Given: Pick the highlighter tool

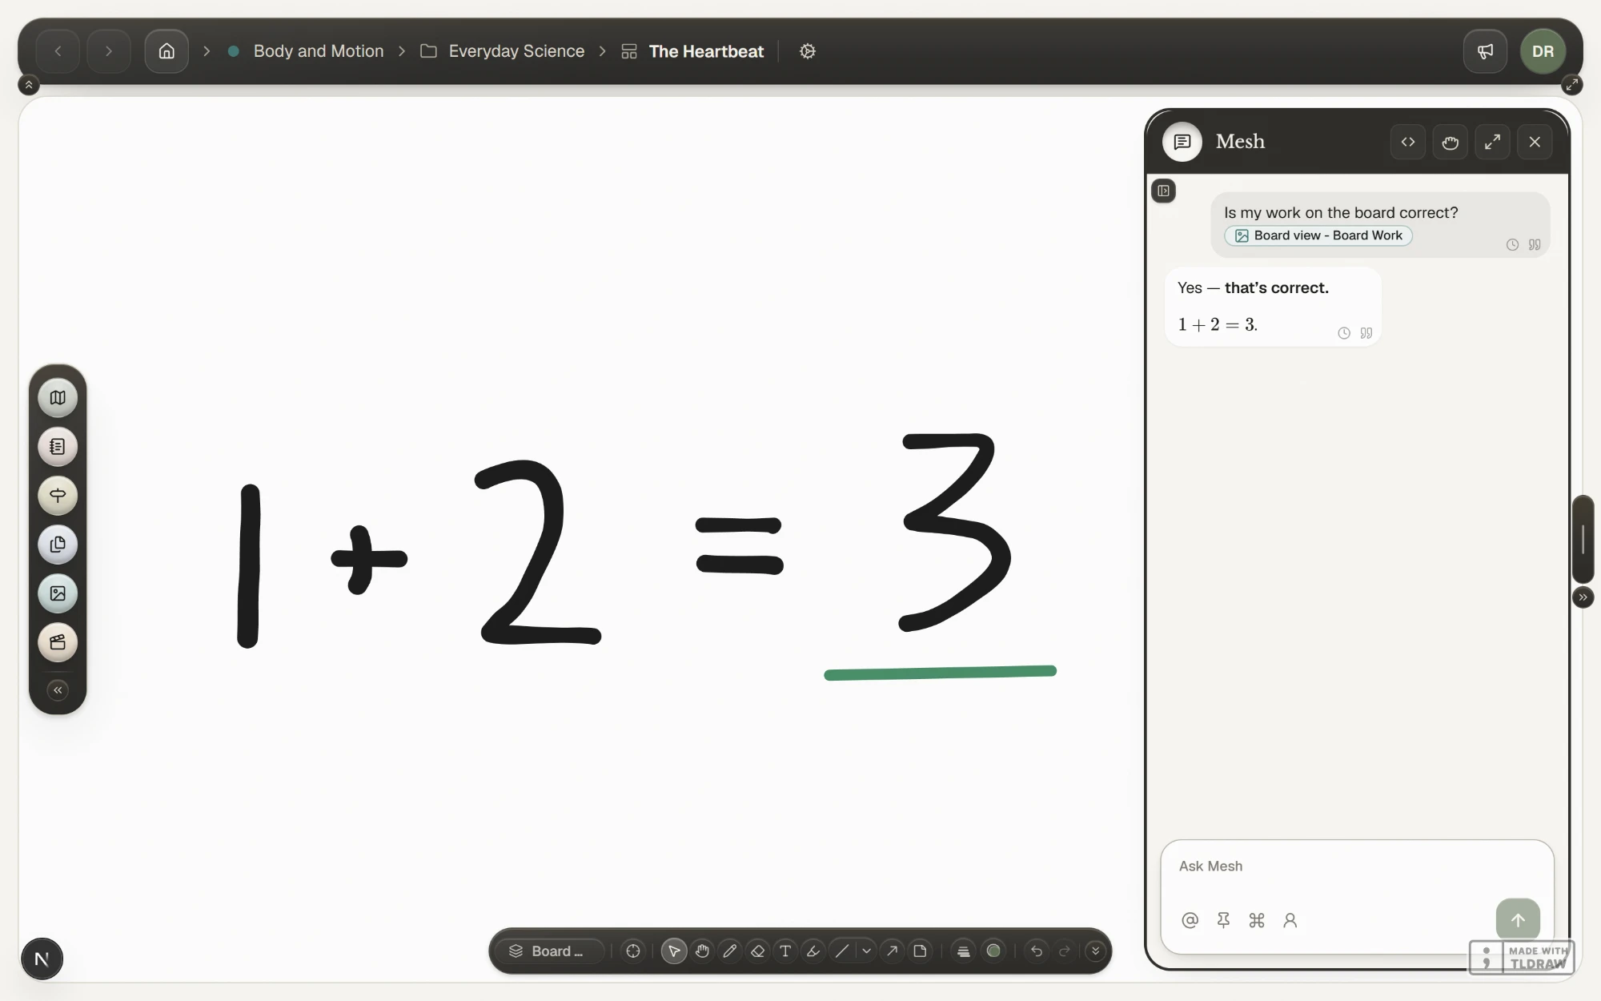Looking at the screenshot, I should (813, 951).
